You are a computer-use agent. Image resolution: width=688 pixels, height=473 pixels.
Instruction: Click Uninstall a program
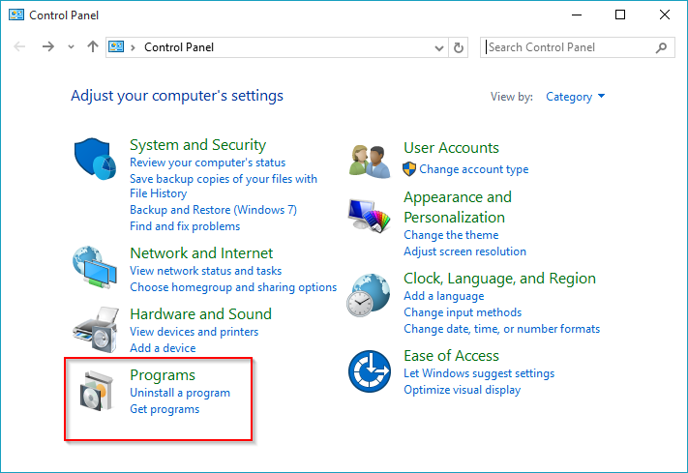point(180,393)
